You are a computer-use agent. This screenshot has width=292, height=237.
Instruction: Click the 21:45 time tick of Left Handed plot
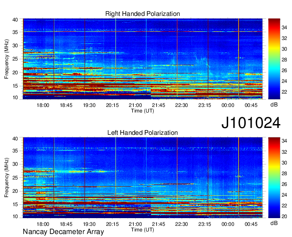(x=158, y=224)
